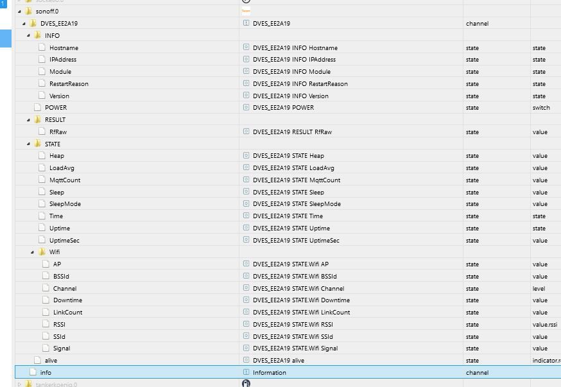The image size is (561, 387).
Task: Select the BSSId tree item
Action: [61, 276]
